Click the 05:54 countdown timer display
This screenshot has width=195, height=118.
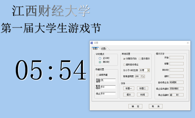tap(51, 70)
